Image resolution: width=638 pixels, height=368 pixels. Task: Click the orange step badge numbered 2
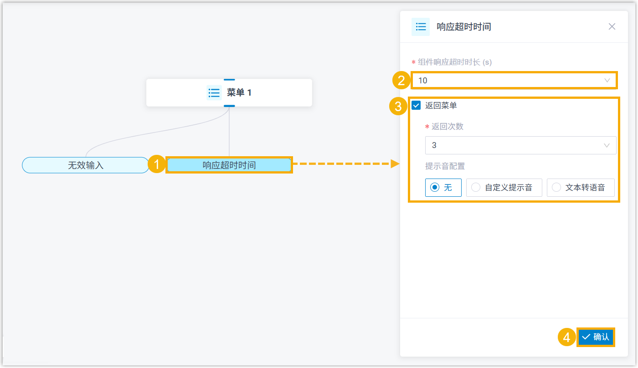401,81
